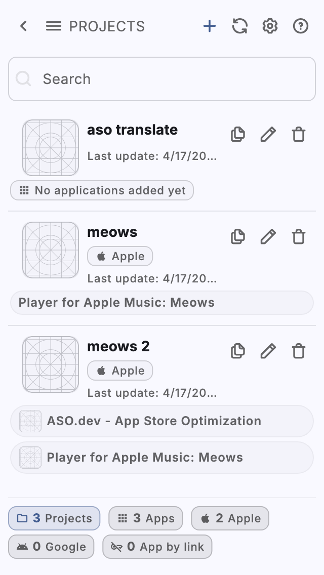Open ASO.dev - App Store Optimization app

click(x=162, y=421)
